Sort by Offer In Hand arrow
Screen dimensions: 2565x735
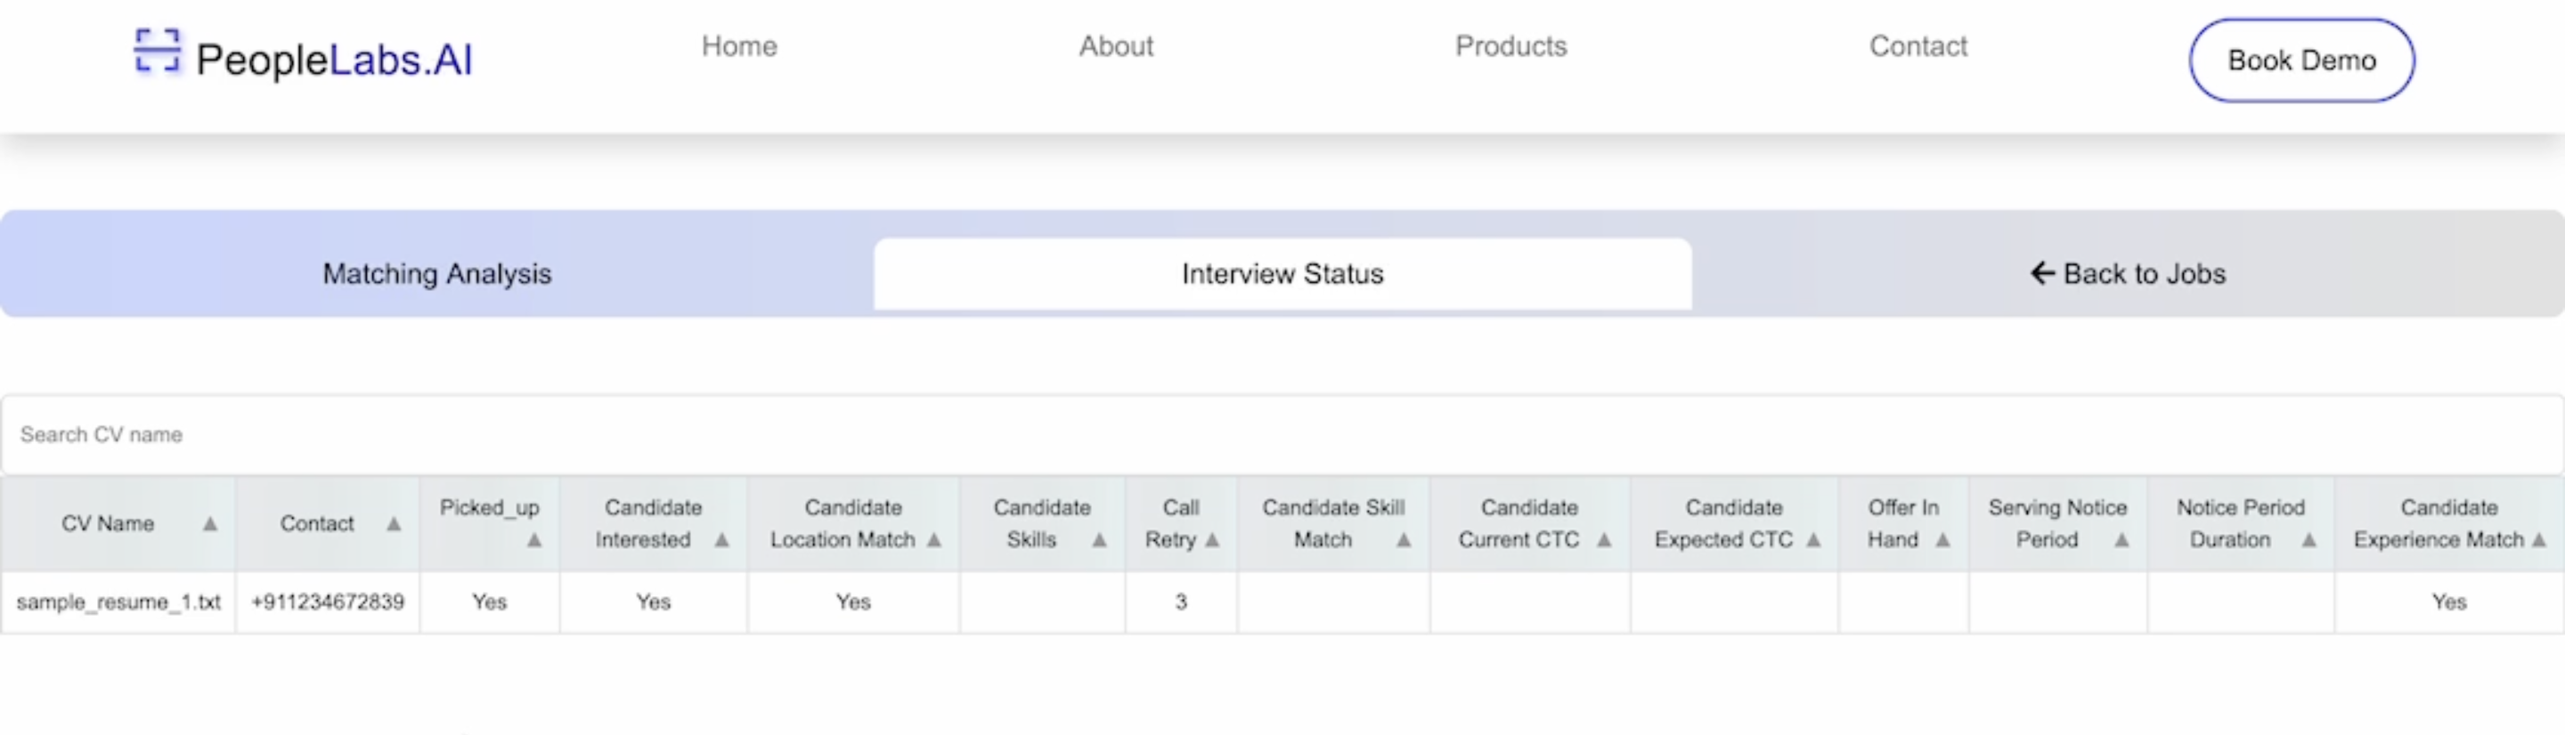tap(1942, 540)
